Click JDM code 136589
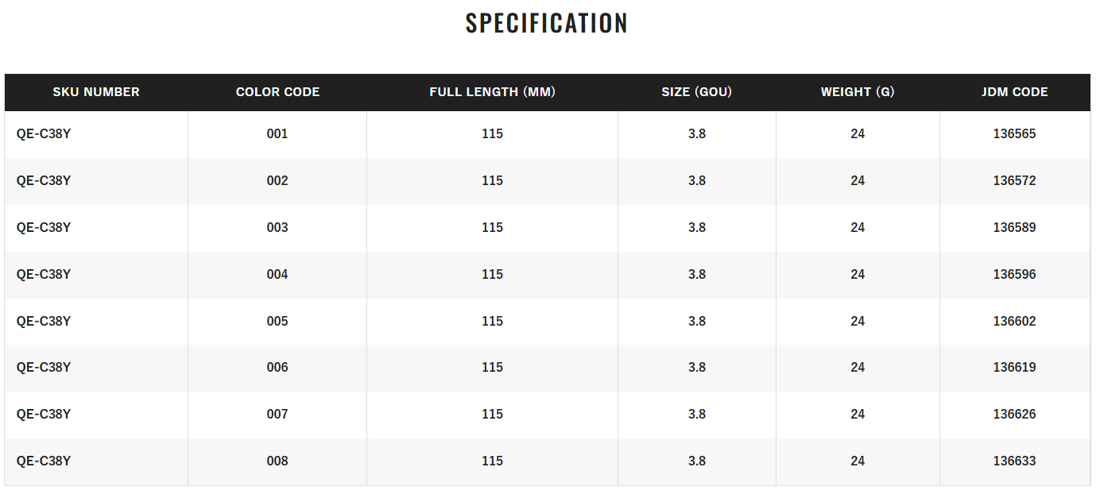1096x494 pixels. pos(1014,228)
